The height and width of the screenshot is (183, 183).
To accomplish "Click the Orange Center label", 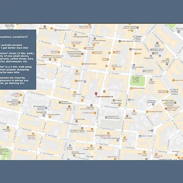I will coord(148,58).
